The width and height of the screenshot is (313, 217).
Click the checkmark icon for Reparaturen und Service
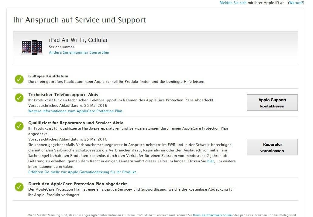[19, 126]
